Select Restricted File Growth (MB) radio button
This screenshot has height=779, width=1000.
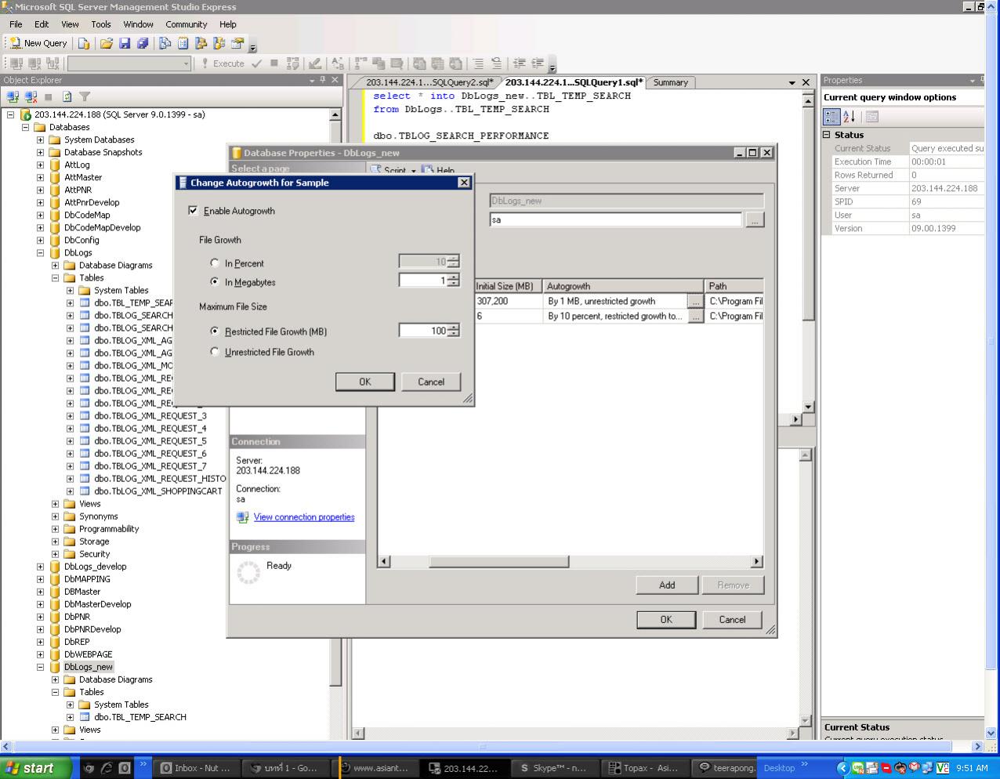pos(215,332)
